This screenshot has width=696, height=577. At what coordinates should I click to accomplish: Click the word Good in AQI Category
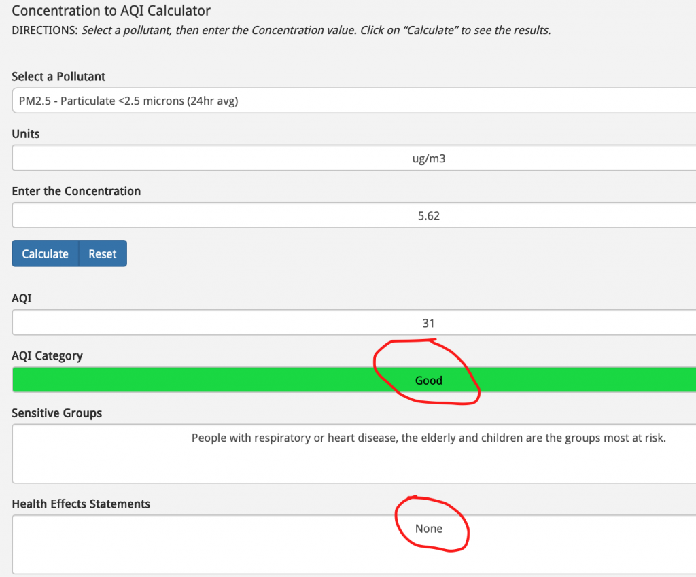click(x=428, y=381)
